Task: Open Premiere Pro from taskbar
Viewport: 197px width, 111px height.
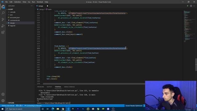Action: (x=78, y=109)
